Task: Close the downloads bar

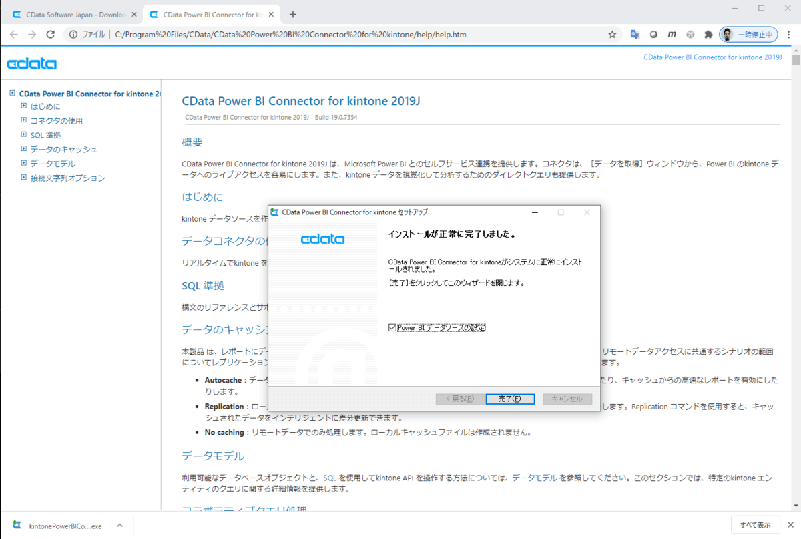Action: (790, 525)
